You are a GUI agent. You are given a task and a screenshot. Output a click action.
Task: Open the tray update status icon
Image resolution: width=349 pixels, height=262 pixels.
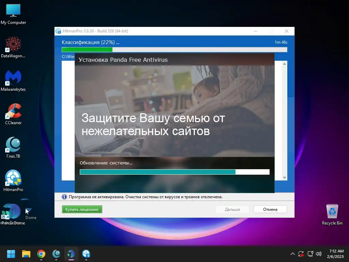(301, 254)
